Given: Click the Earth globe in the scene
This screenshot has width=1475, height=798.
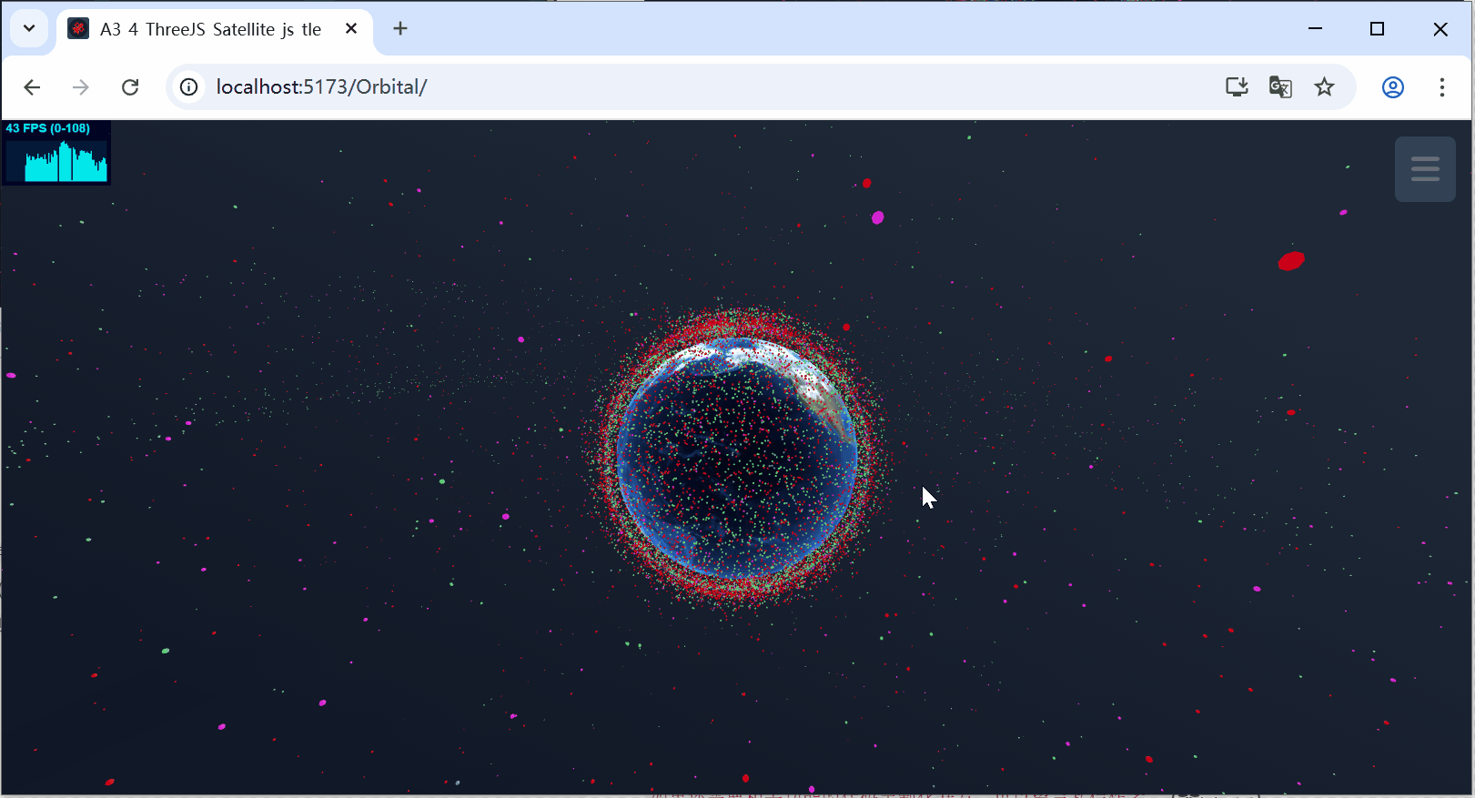Looking at the screenshot, I should pos(737,459).
